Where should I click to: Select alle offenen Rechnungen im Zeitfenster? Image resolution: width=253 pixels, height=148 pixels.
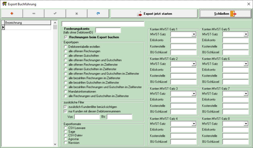coord(65,64)
